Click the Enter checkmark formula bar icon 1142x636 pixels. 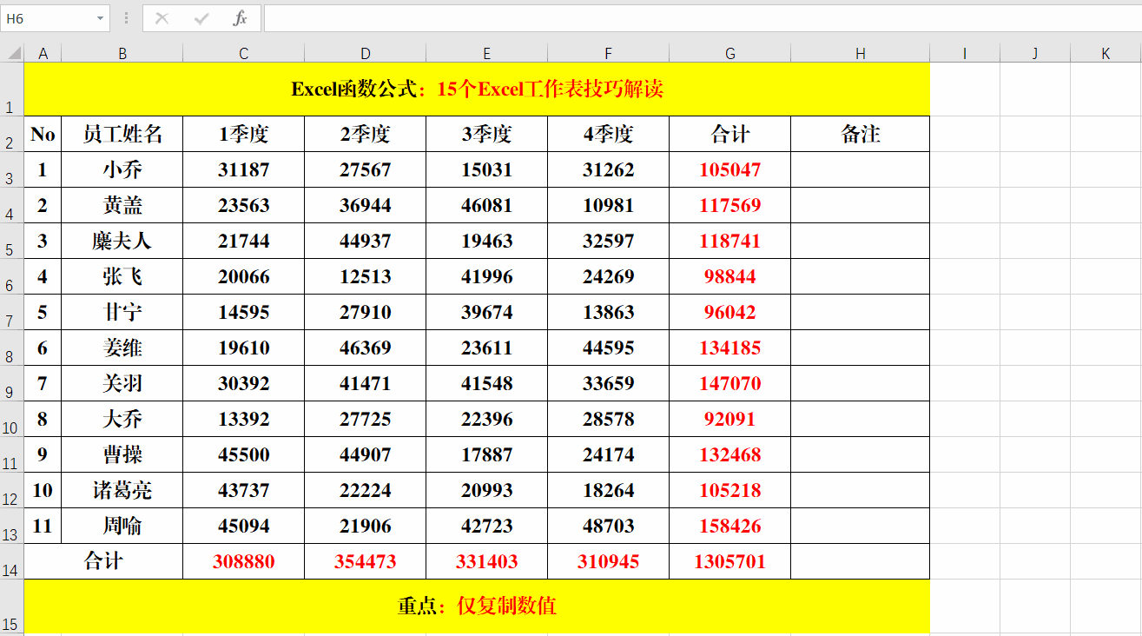[x=201, y=18]
